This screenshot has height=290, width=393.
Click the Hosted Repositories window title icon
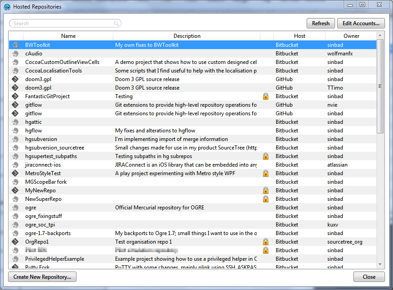[7, 6]
